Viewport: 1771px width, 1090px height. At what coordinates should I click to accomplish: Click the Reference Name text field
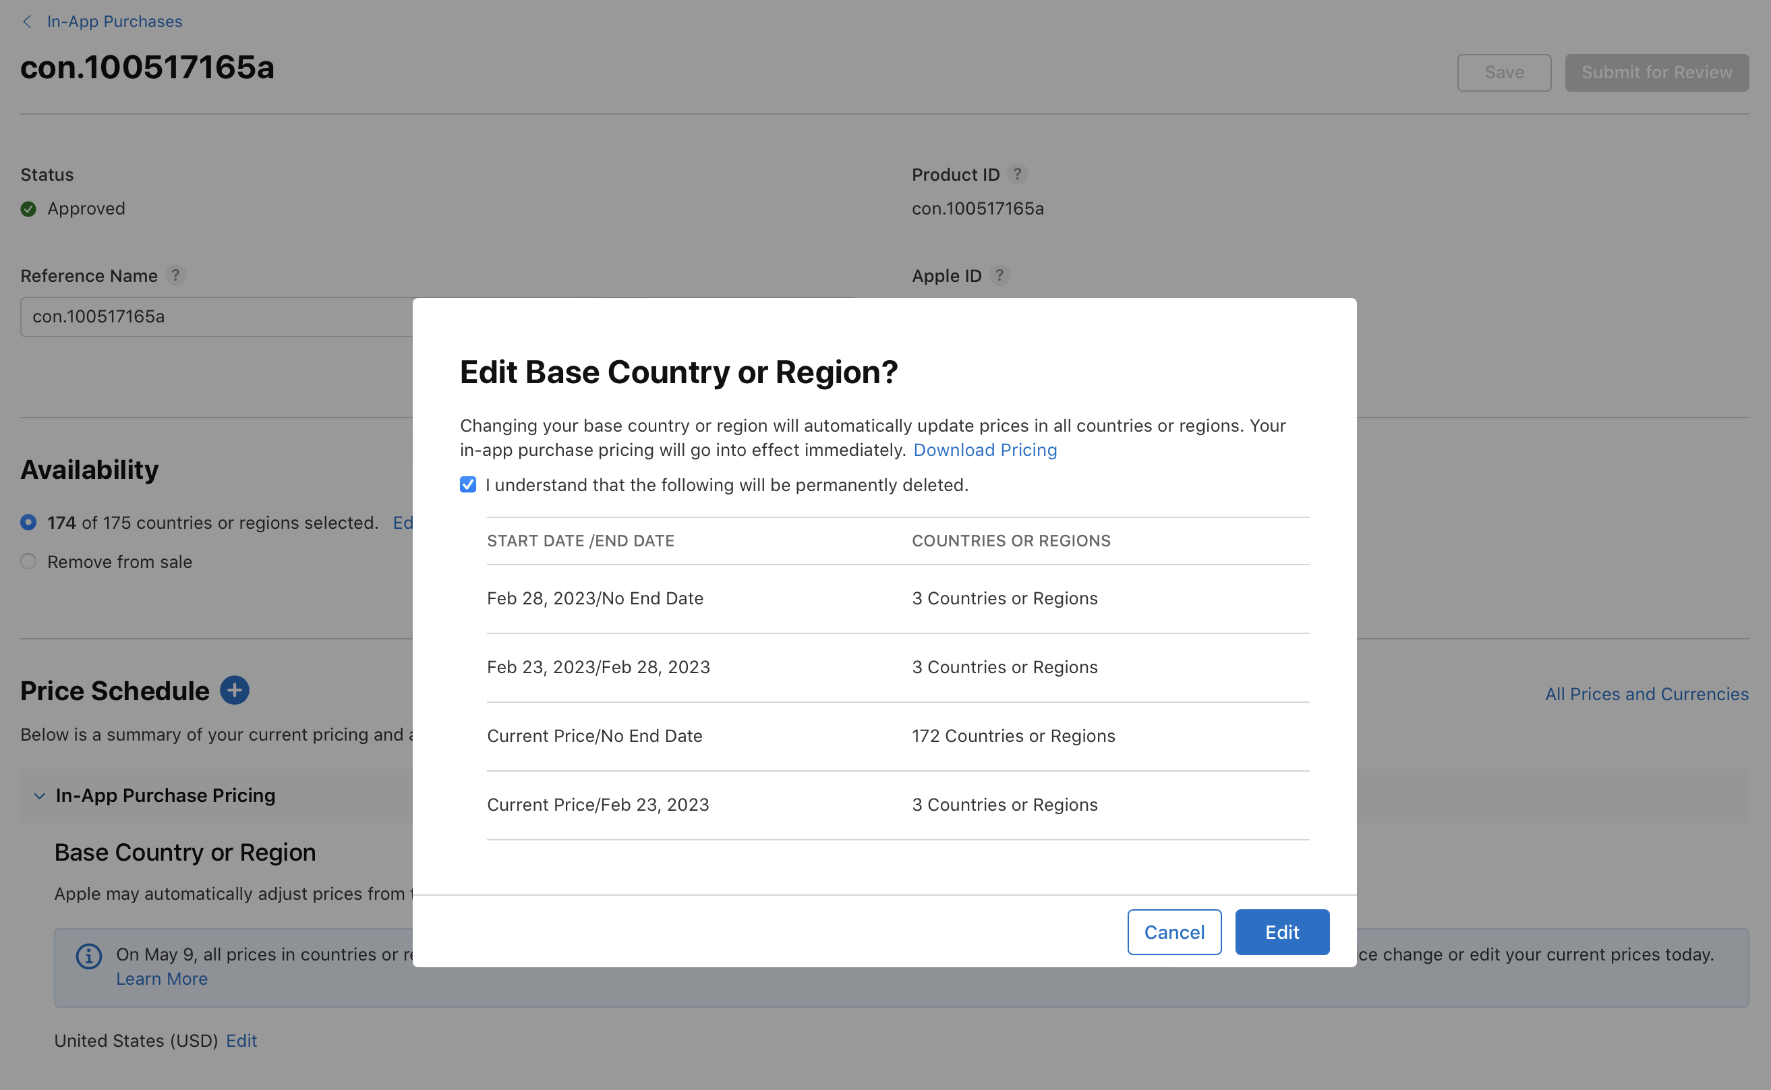(x=216, y=316)
